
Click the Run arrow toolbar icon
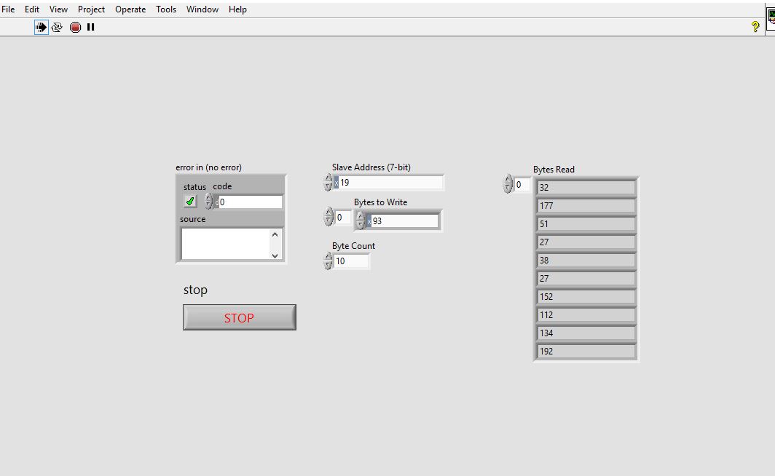point(41,27)
